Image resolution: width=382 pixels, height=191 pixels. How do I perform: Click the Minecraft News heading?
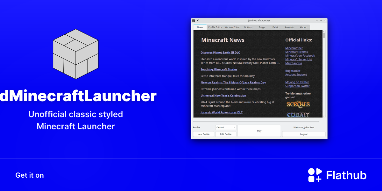pyautogui.click(x=223, y=40)
